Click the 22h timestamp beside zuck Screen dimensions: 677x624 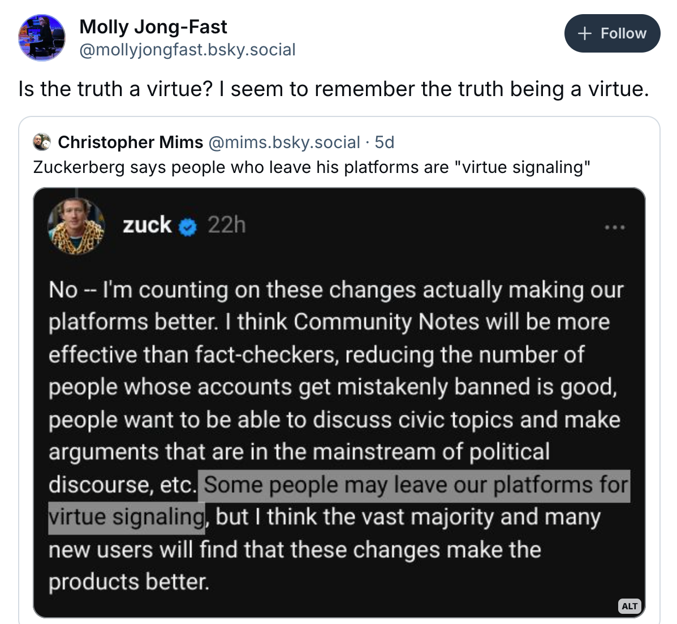(226, 226)
